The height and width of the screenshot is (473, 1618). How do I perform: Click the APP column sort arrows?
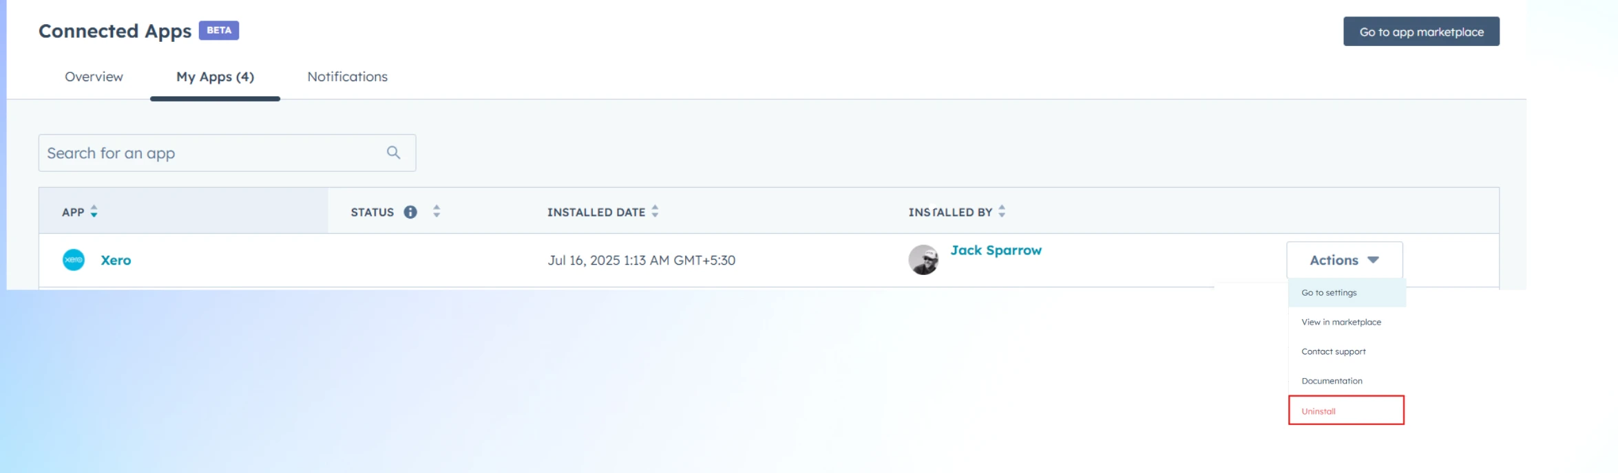click(x=94, y=212)
